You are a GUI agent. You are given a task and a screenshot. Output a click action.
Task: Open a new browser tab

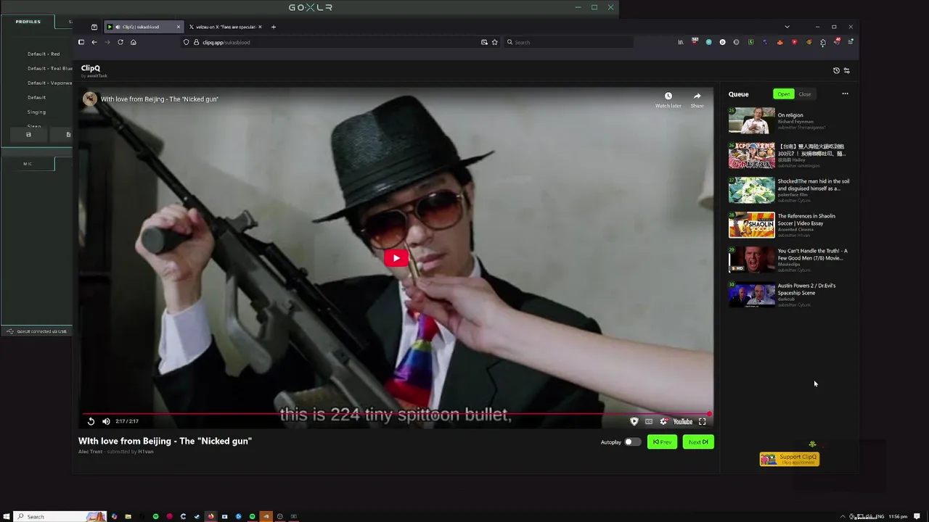(274, 27)
